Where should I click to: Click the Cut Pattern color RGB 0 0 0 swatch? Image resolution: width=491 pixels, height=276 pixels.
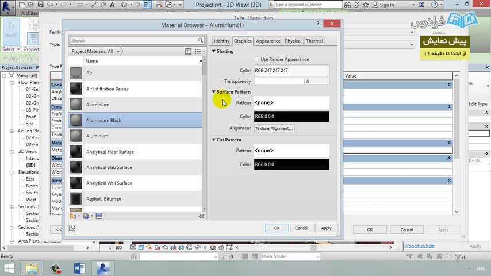(291, 164)
